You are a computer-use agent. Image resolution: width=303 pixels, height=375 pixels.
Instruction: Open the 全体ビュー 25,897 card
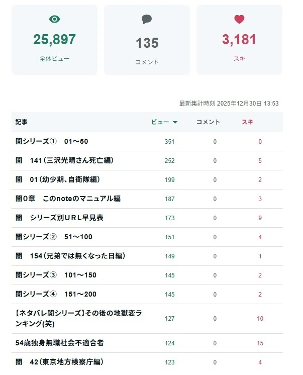click(x=55, y=40)
